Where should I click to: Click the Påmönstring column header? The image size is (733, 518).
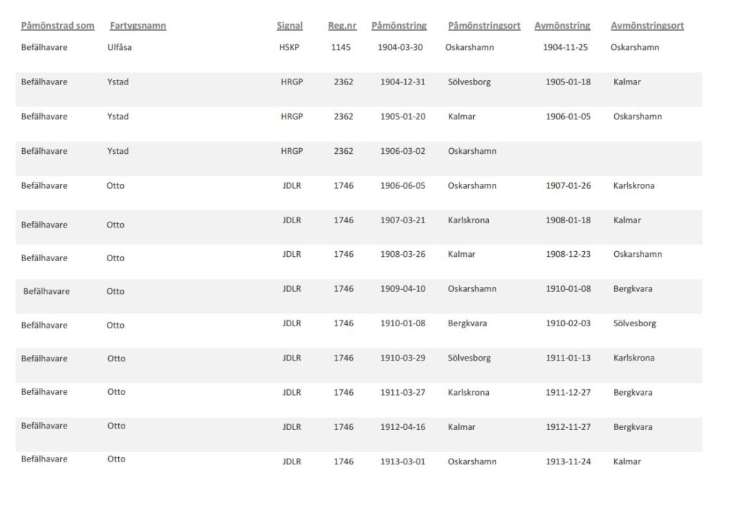tap(399, 26)
